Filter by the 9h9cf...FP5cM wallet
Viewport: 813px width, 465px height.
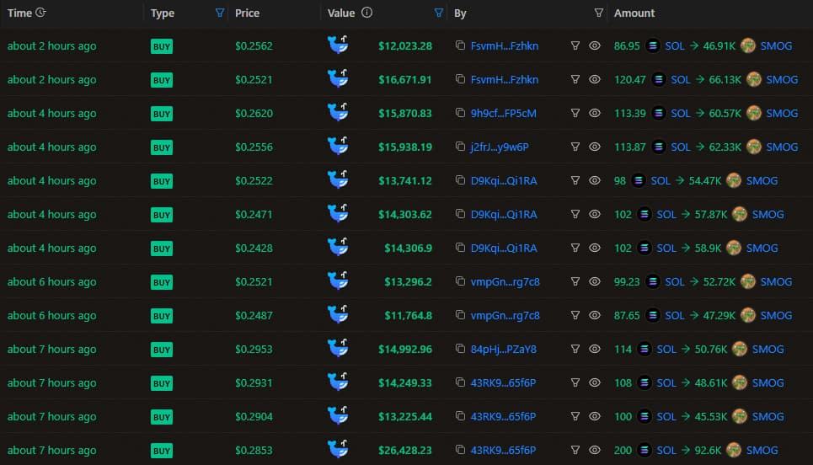point(575,113)
